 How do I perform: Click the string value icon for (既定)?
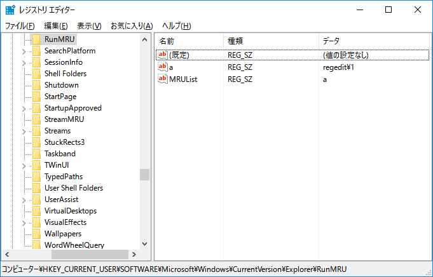point(162,55)
